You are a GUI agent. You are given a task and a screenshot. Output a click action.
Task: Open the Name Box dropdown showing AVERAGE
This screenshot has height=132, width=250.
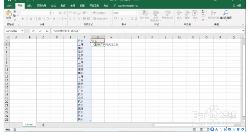point(22,31)
